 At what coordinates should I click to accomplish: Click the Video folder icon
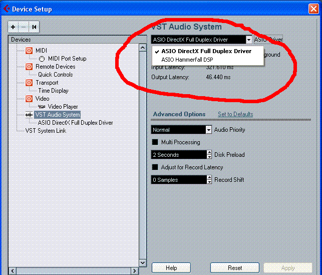(x=29, y=99)
